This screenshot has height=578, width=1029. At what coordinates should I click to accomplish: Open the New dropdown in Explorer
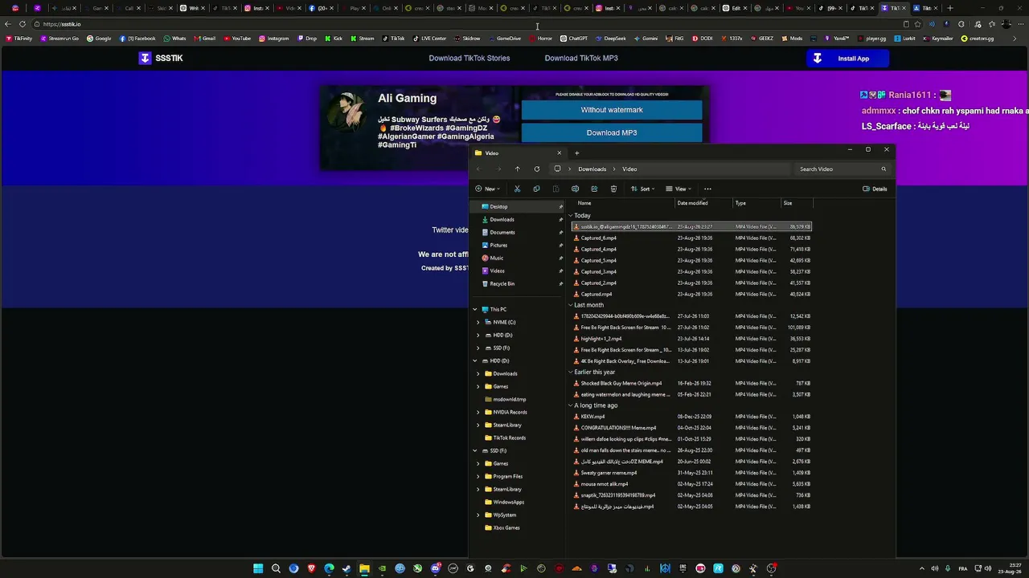(487, 189)
